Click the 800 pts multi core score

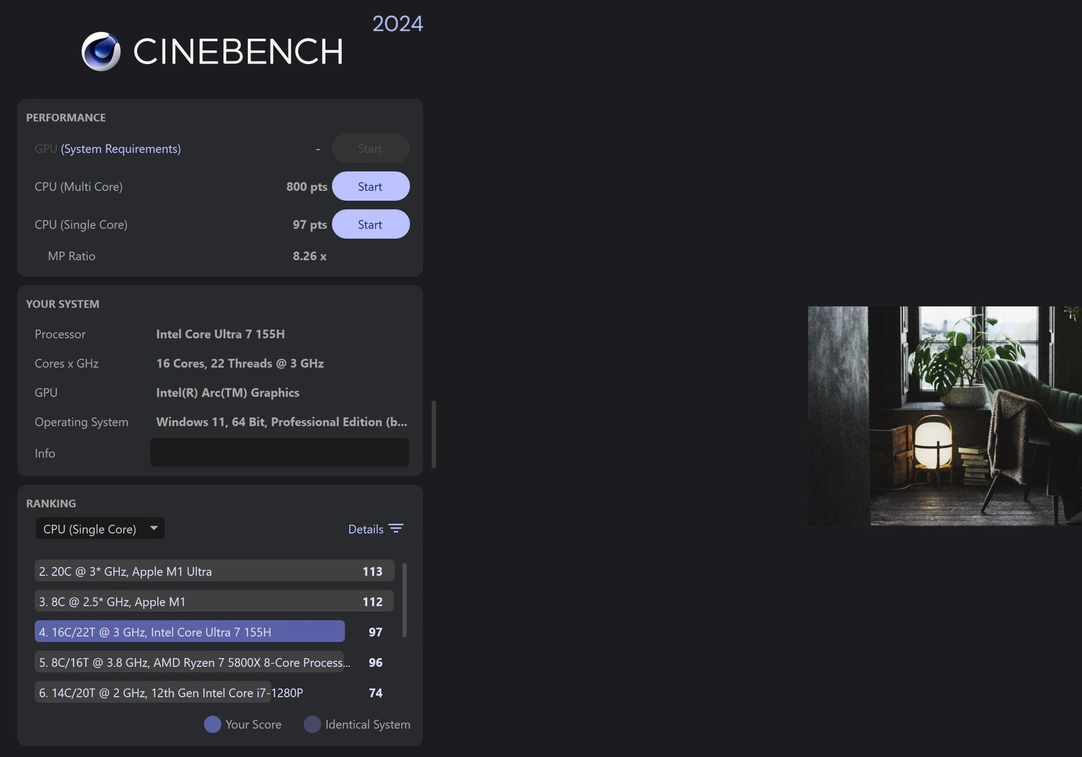click(x=307, y=186)
